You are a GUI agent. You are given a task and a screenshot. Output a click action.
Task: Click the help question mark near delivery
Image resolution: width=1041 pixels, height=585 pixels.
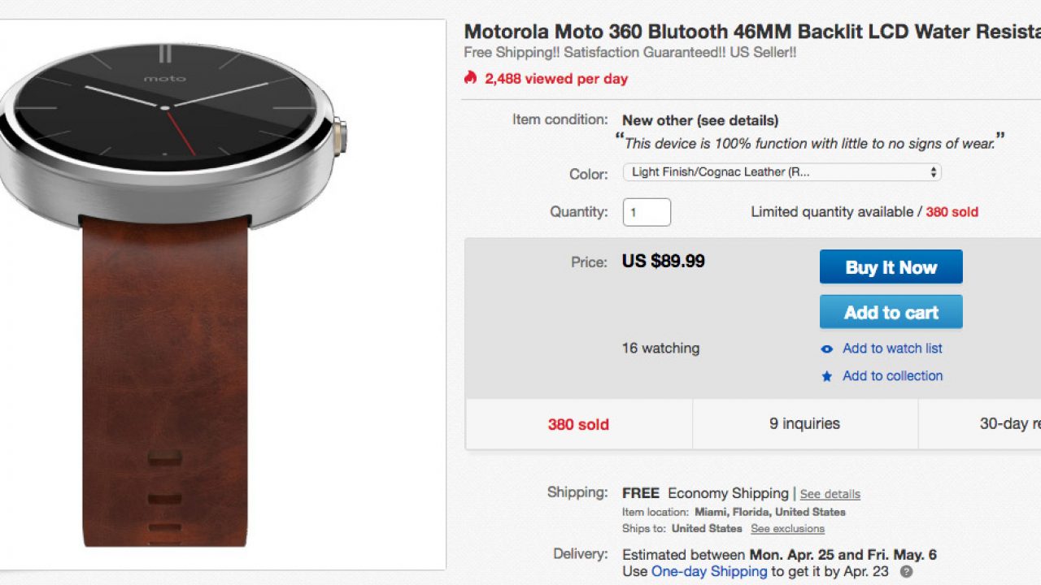pos(906,571)
